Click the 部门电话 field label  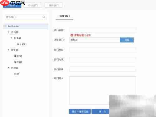tap(59, 59)
